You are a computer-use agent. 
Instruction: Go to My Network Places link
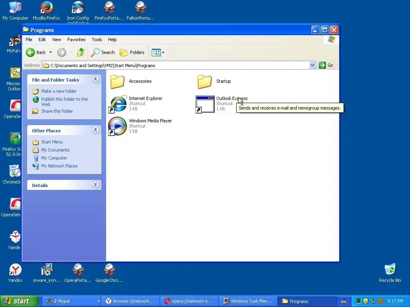click(59, 166)
